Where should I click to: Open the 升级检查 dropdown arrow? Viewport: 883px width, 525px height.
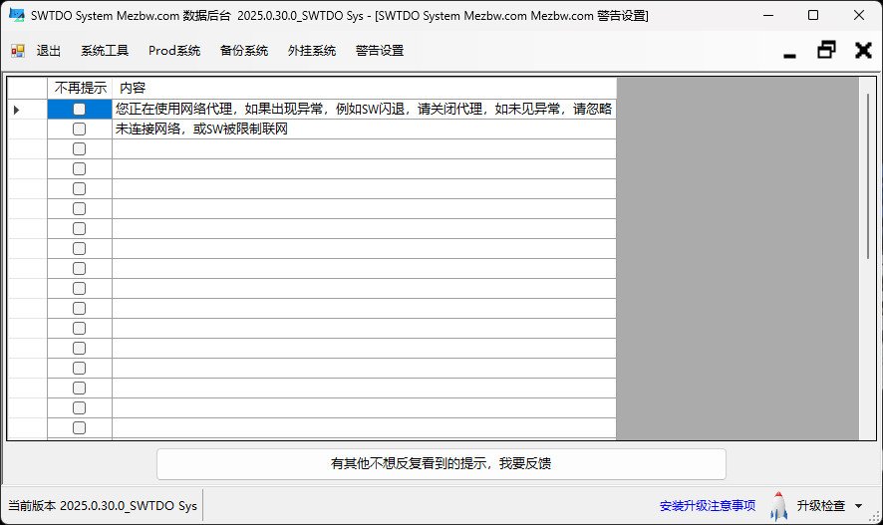[859, 506]
